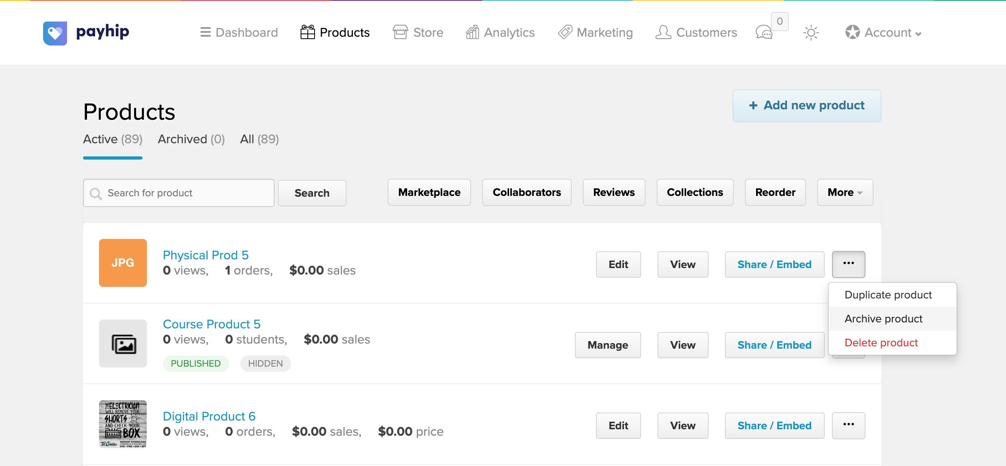Switch to the All (89) tab
Viewport: 1006px width, 466px height.
[259, 139]
